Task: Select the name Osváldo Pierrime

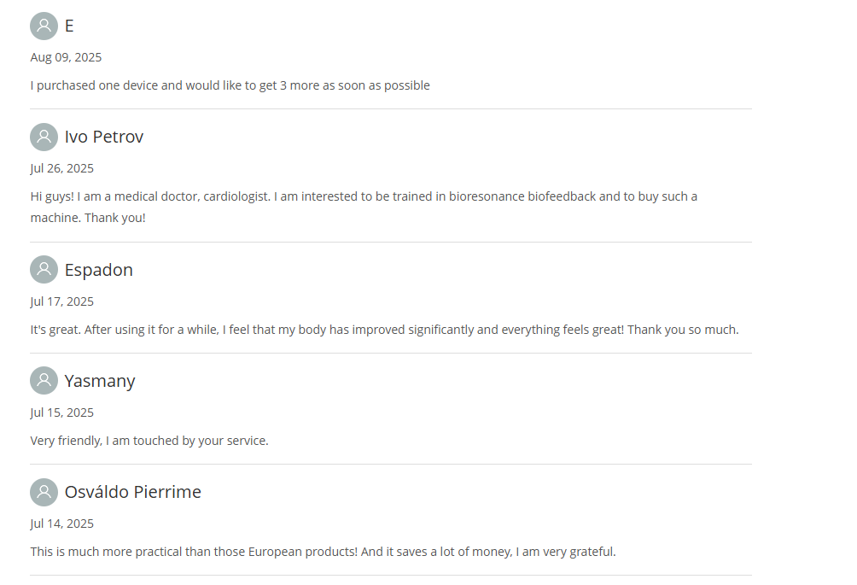Action: [x=133, y=492]
